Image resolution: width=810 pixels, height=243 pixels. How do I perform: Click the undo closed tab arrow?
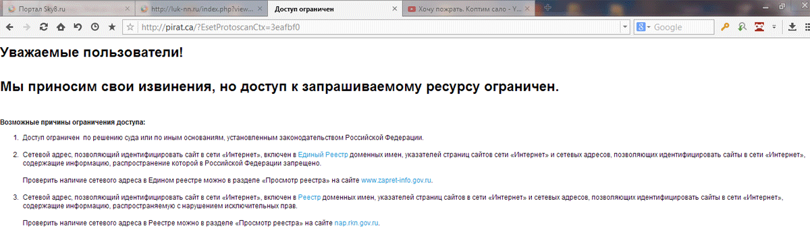point(78,27)
